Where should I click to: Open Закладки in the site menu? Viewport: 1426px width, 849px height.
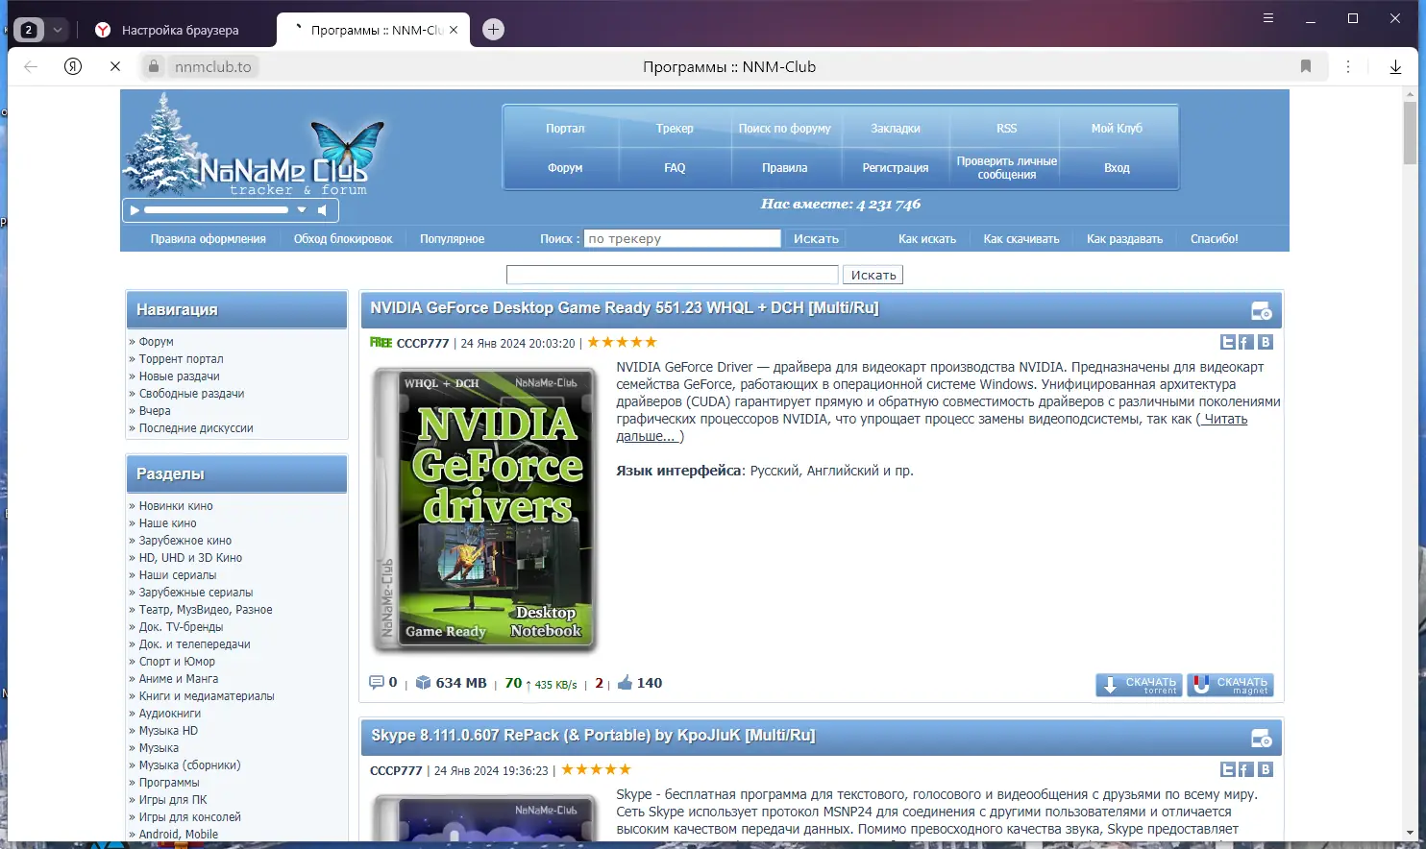tap(896, 129)
